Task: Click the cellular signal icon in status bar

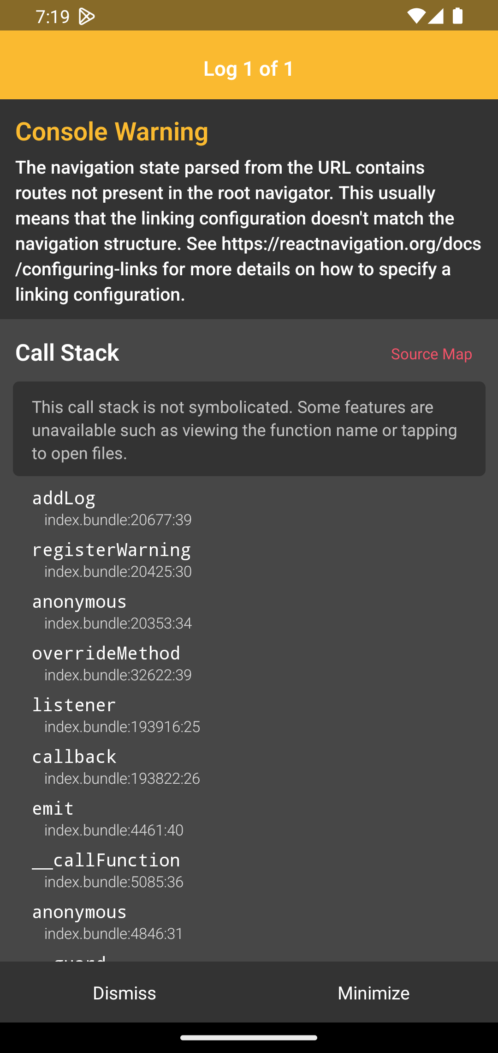Action: click(435, 15)
